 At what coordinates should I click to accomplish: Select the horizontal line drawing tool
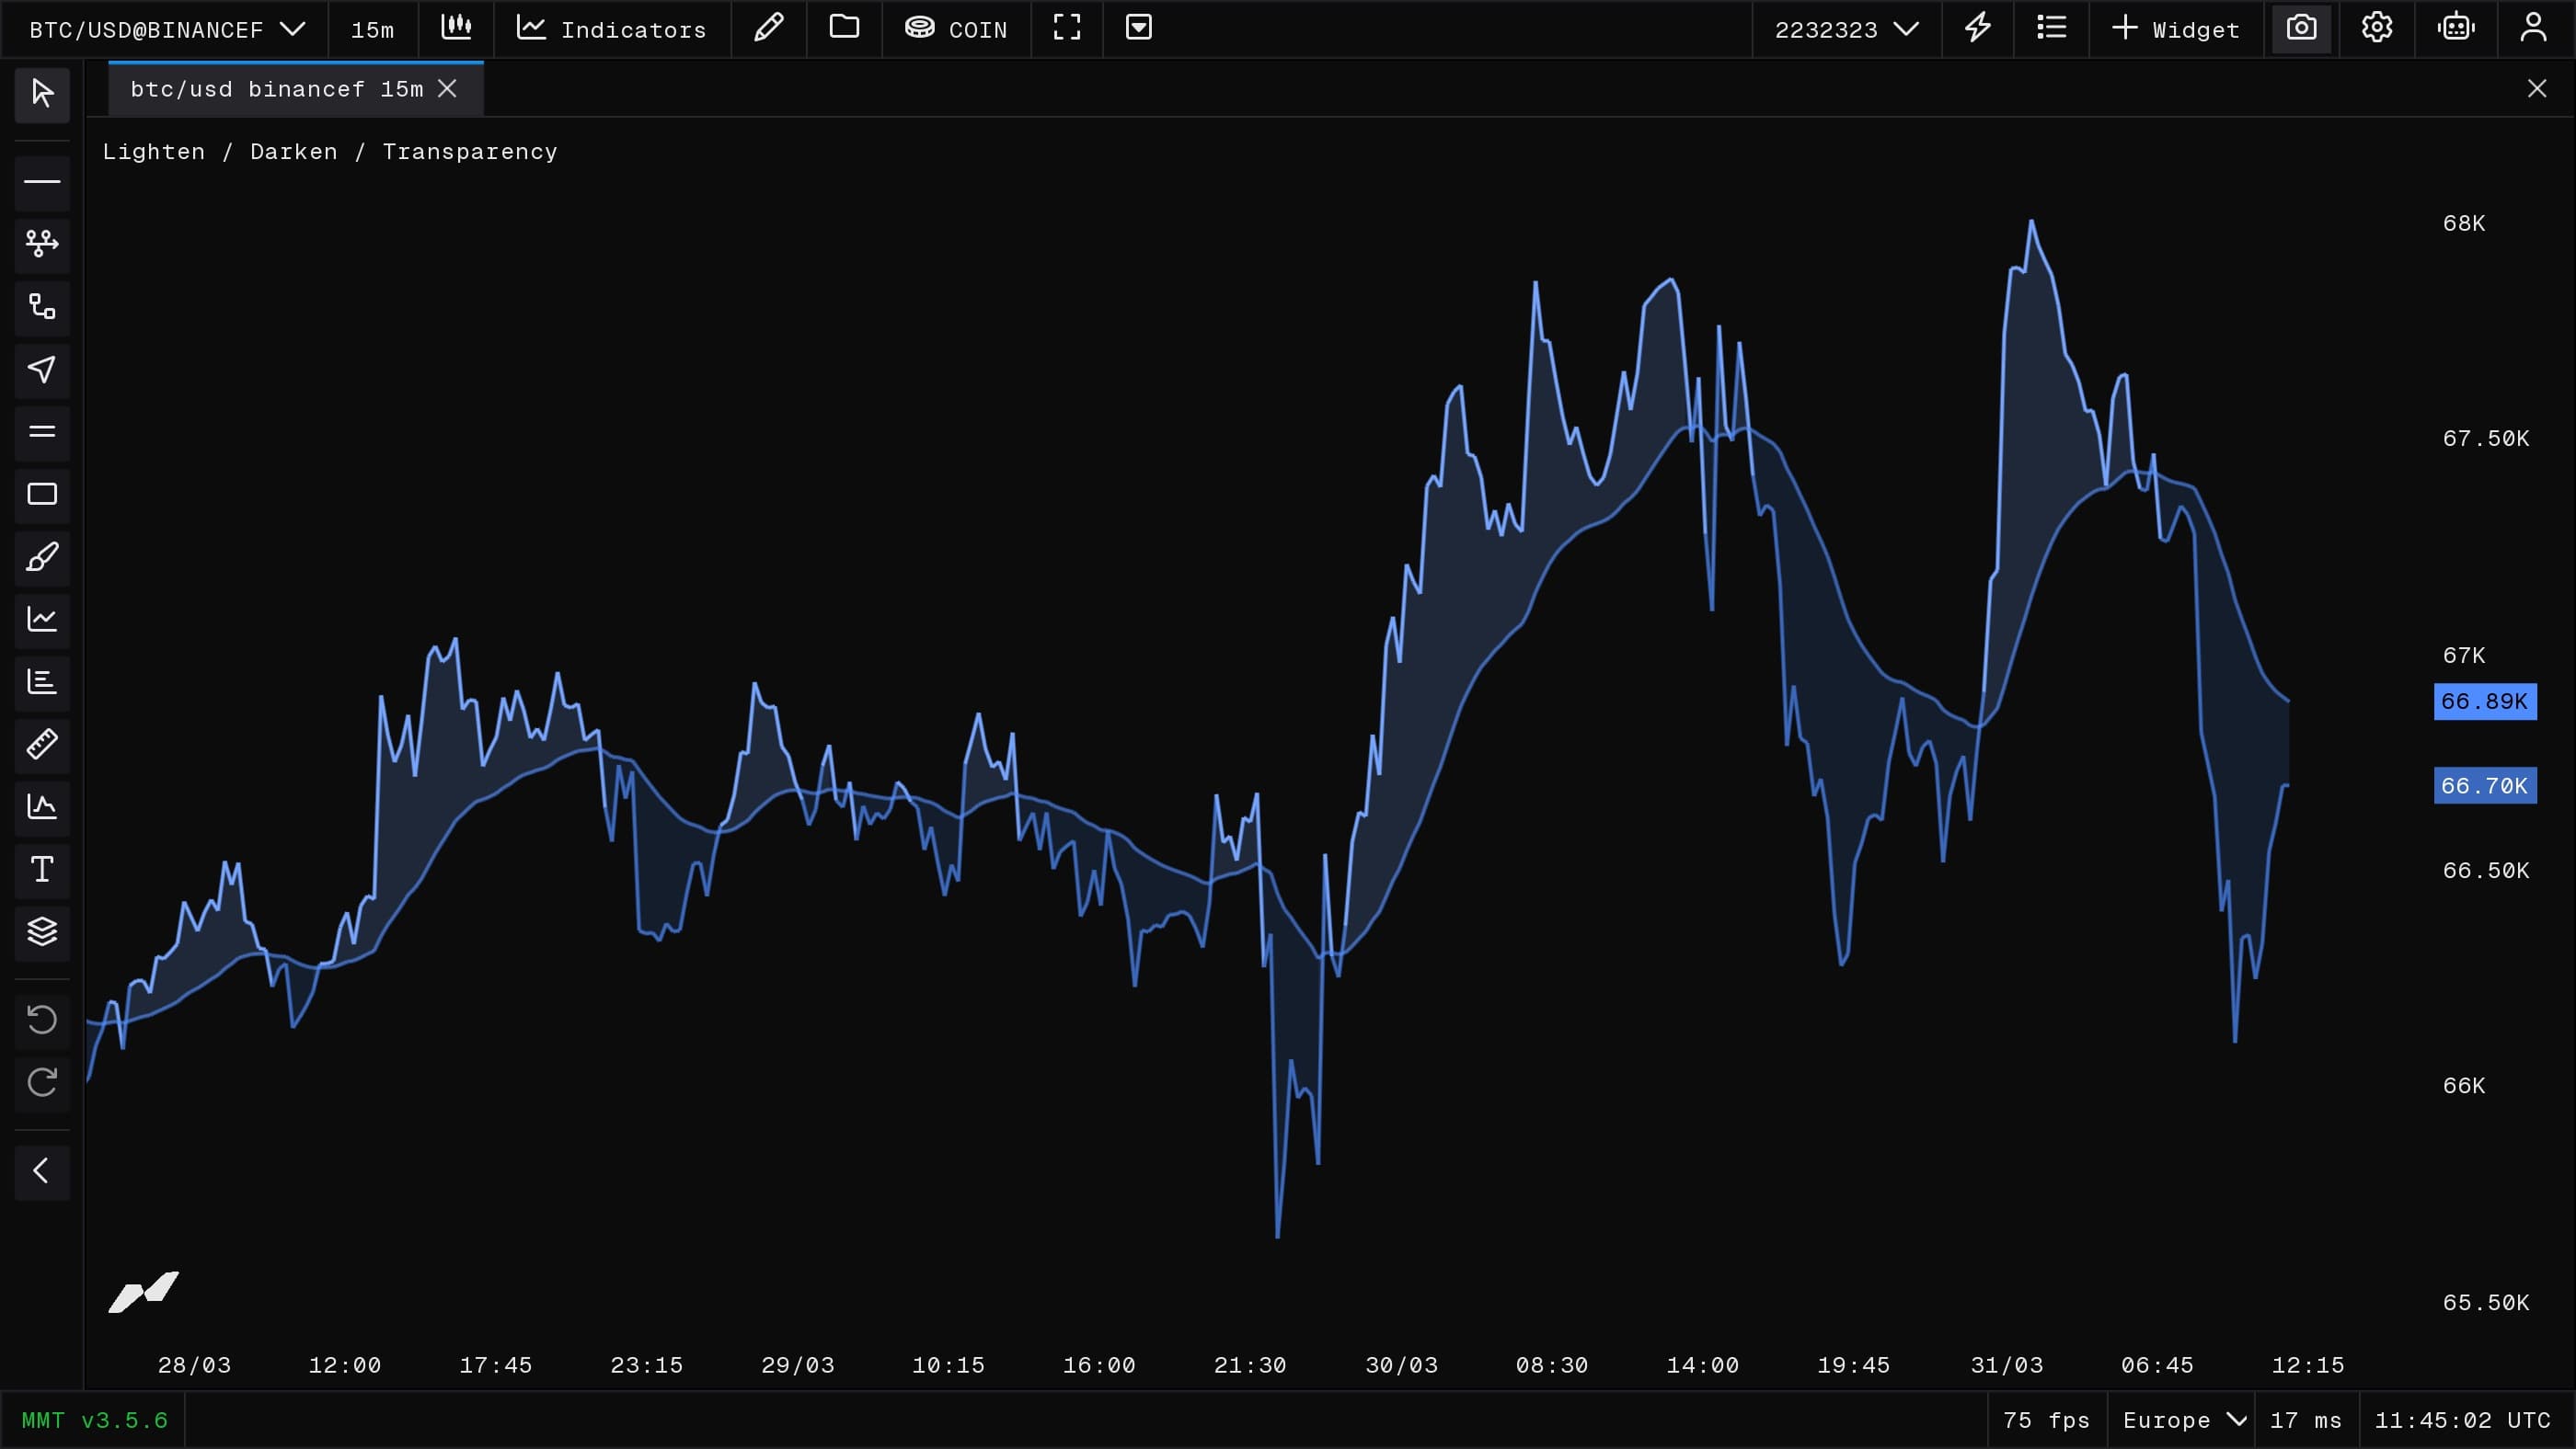pyautogui.click(x=42, y=182)
